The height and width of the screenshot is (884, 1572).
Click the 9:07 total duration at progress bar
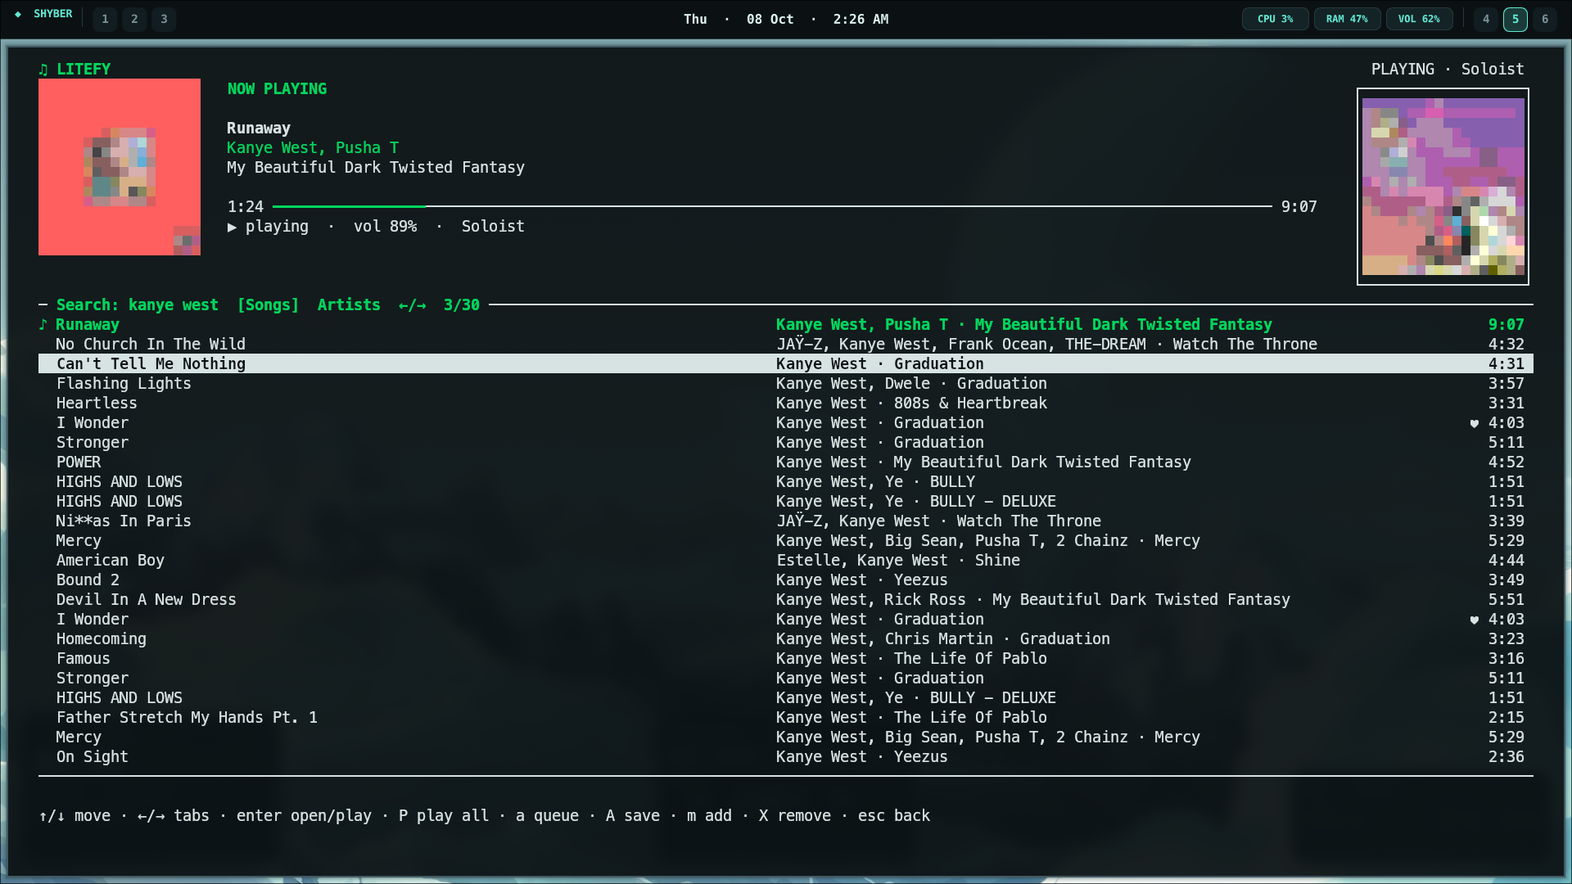tap(1299, 207)
